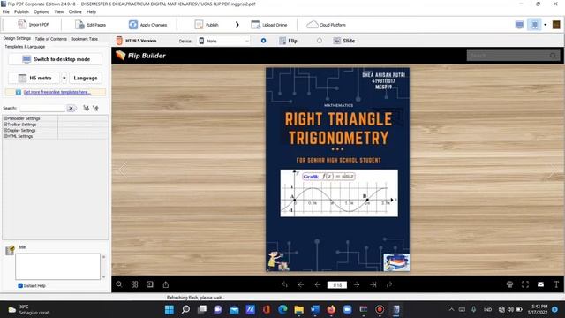Open the template dropdown arrow beside H5 metro
Viewport: 565px width, 318px height.
point(64,78)
